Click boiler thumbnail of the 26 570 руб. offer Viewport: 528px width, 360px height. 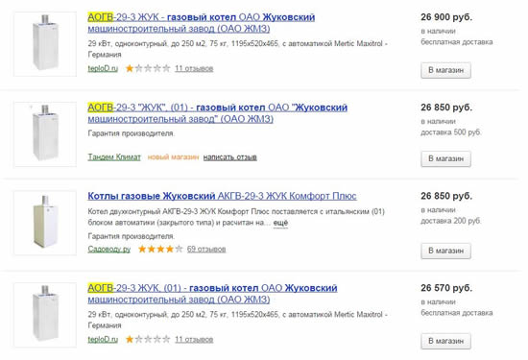pyautogui.click(x=45, y=315)
